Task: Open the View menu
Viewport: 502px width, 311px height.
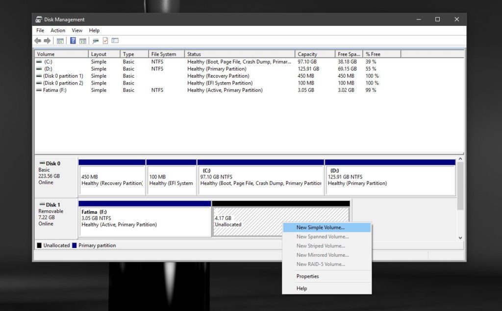Action: click(x=77, y=30)
